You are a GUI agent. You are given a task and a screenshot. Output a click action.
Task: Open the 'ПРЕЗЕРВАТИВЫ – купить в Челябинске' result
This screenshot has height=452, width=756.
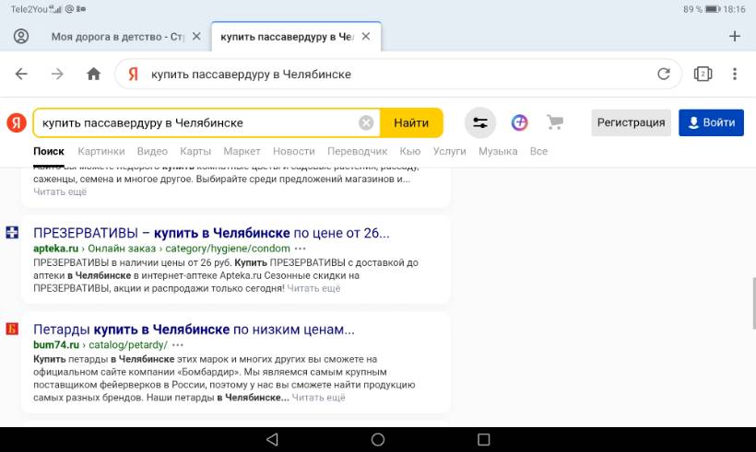pos(211,233)
